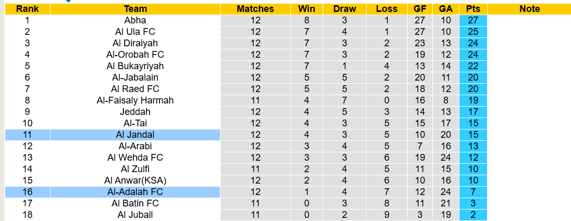Click the highlighted Al-Adalah FC team name
Viewport: 571px width, 221px height.
point(135,192)
